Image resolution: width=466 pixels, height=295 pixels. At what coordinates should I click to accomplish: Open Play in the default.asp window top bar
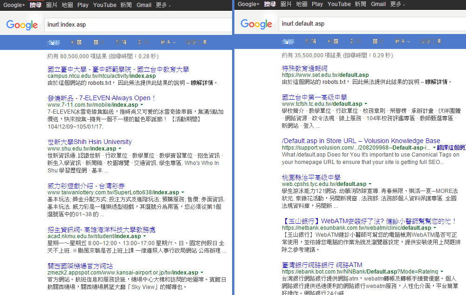tap(317, 4)
